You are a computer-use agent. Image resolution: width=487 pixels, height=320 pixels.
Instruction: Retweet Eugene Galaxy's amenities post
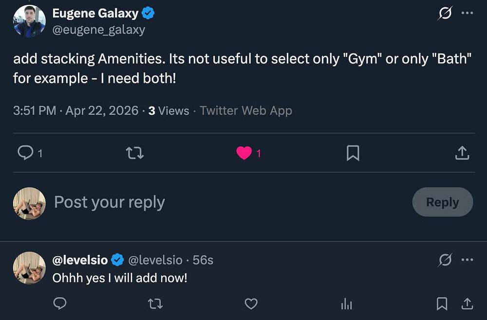[134, 153]
